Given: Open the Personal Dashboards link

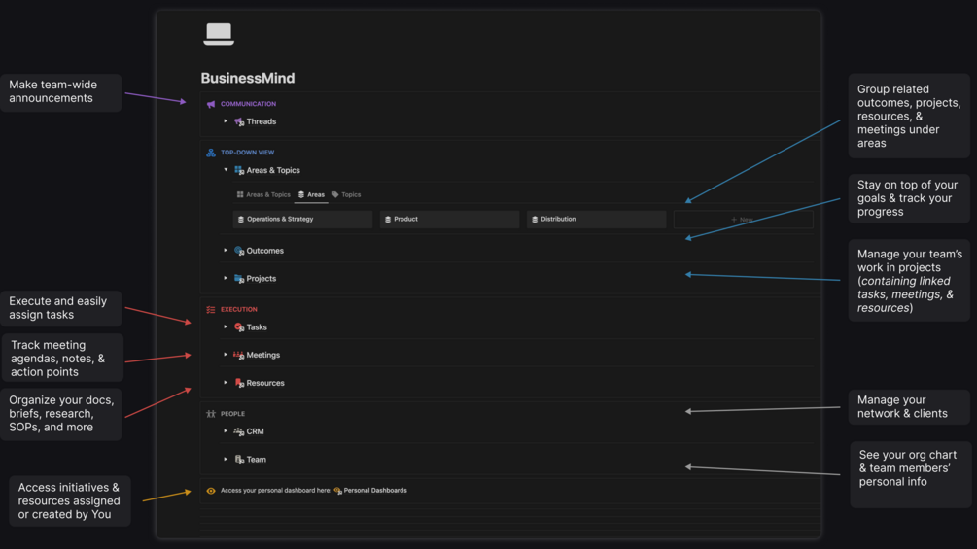Looking at the screenshot, I should 370,491.
